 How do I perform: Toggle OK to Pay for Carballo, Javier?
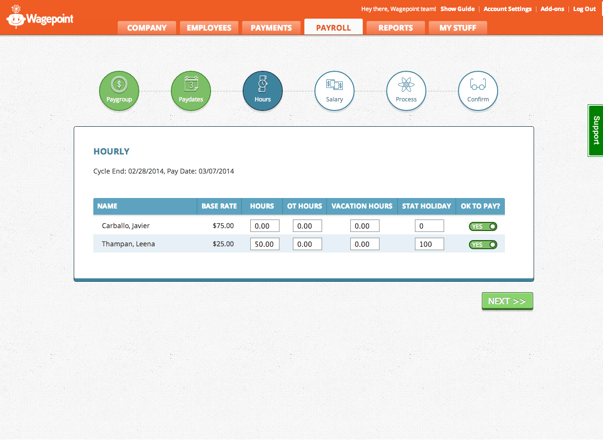coord(483,226)
